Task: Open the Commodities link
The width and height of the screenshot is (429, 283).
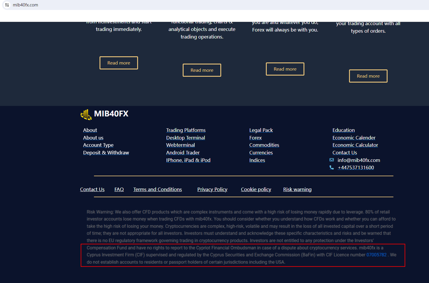Action: 264,145
